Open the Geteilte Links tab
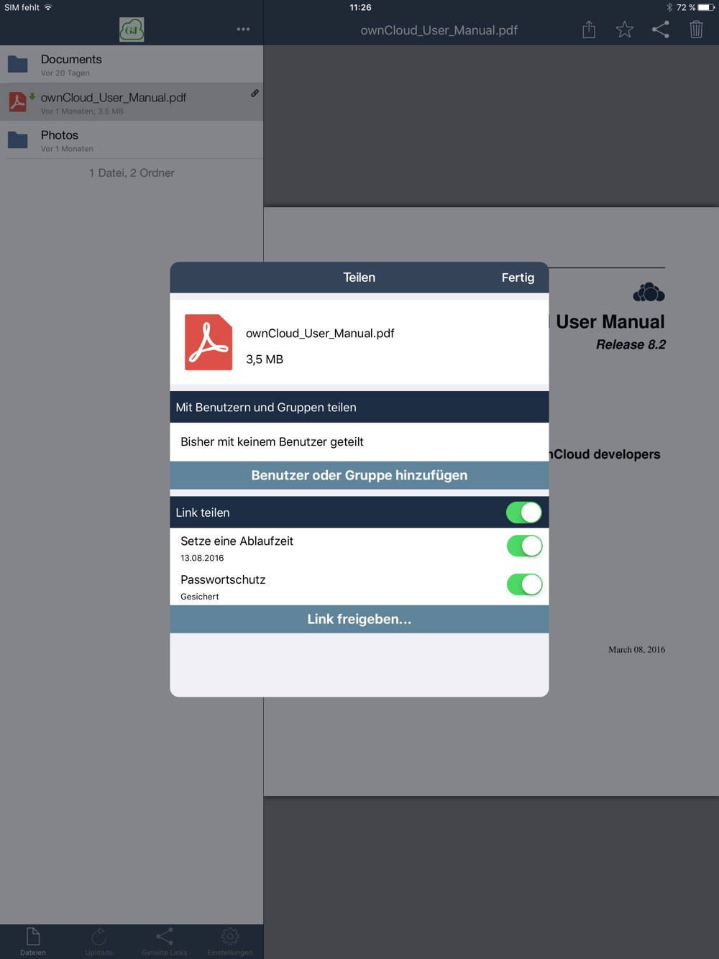This screenshot has width=719, height=959. (165, 942)
